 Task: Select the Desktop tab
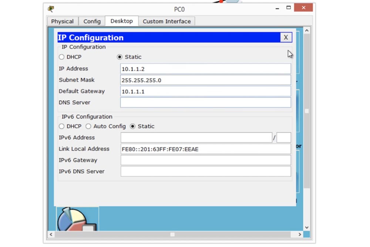[x=121, y=21]
